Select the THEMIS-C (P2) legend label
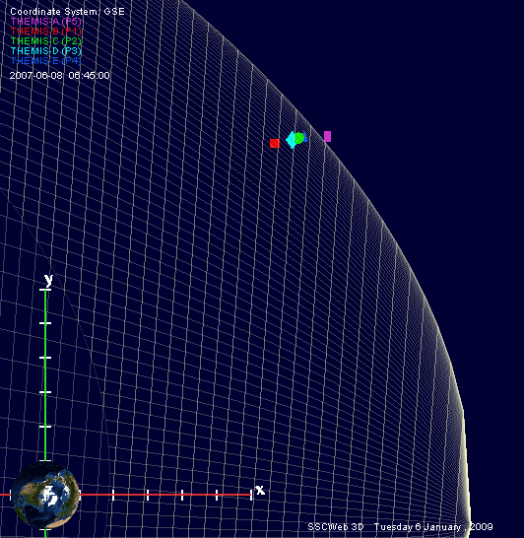Image resolution: width=524 pixels, height=538 pixels. coord(46,41)
